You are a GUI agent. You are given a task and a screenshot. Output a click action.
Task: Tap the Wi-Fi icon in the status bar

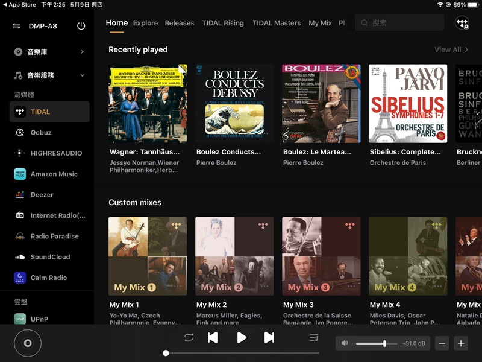click(440, 5)
